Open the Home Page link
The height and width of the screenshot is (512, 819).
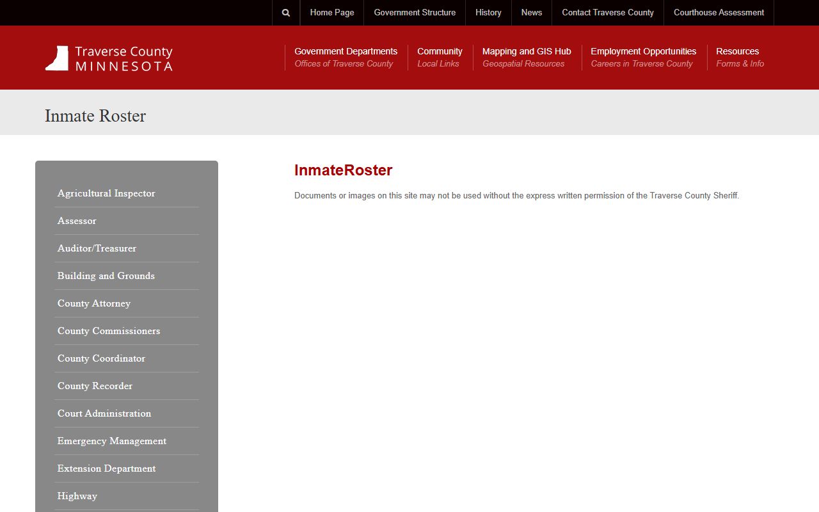[x=331, y=13]
